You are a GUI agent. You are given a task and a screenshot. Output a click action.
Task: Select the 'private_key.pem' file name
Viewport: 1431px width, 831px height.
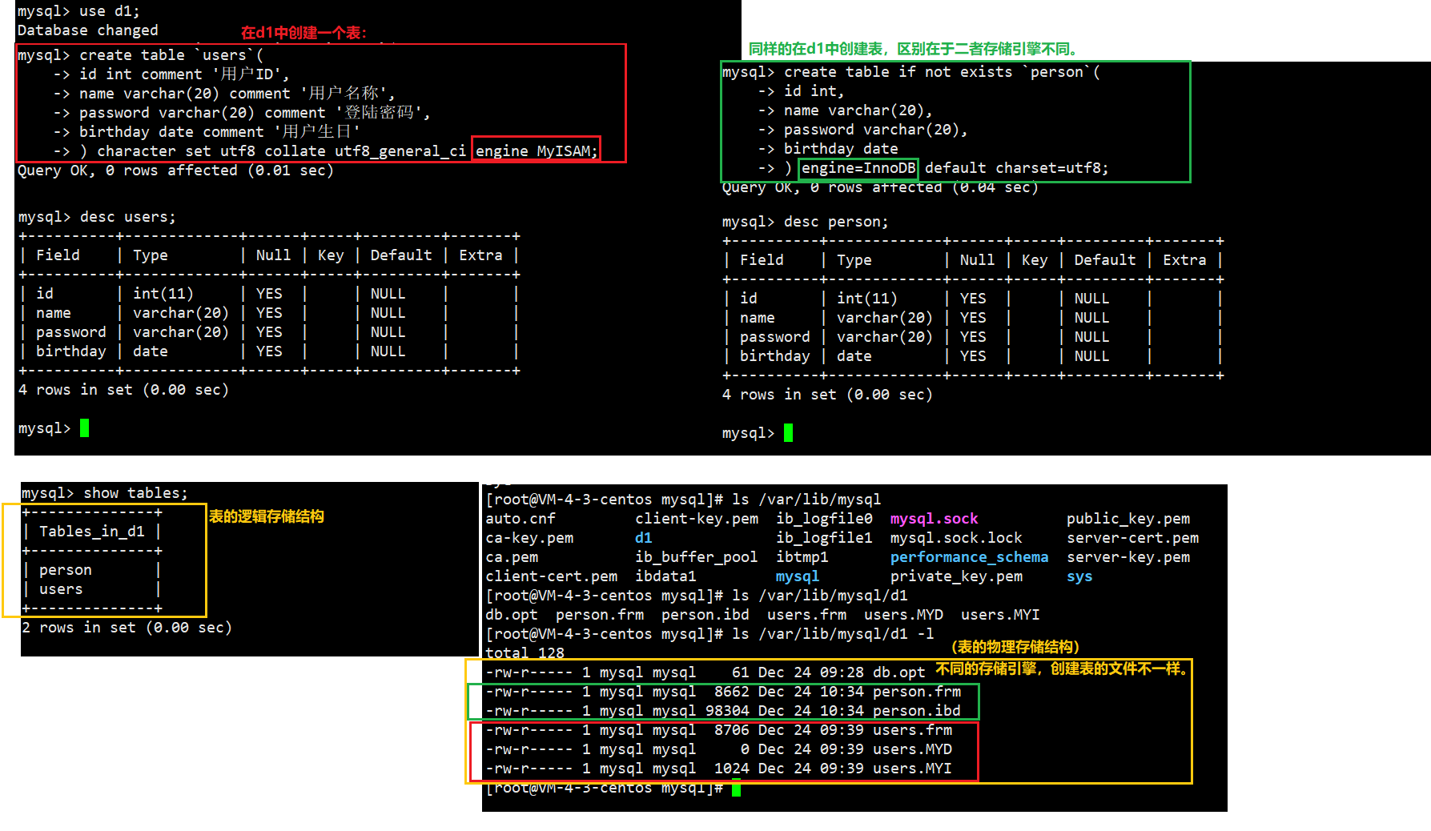point(956,576)
